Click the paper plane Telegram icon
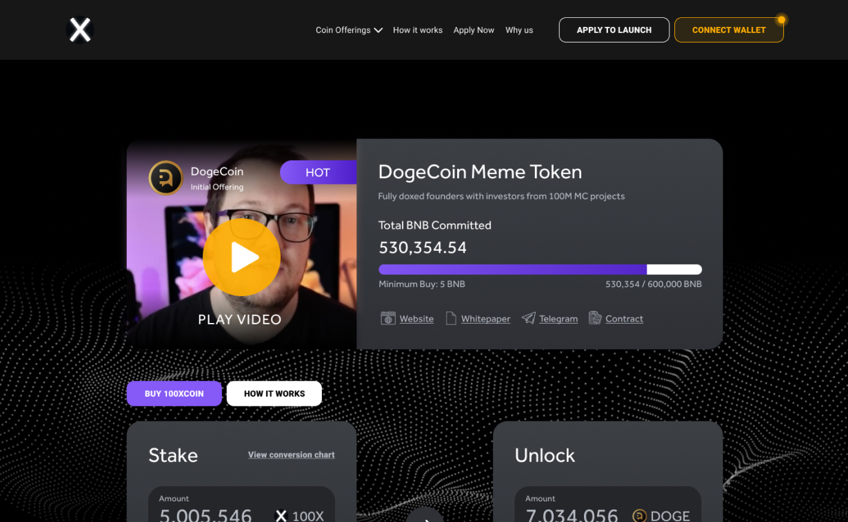 coord(528,318)
